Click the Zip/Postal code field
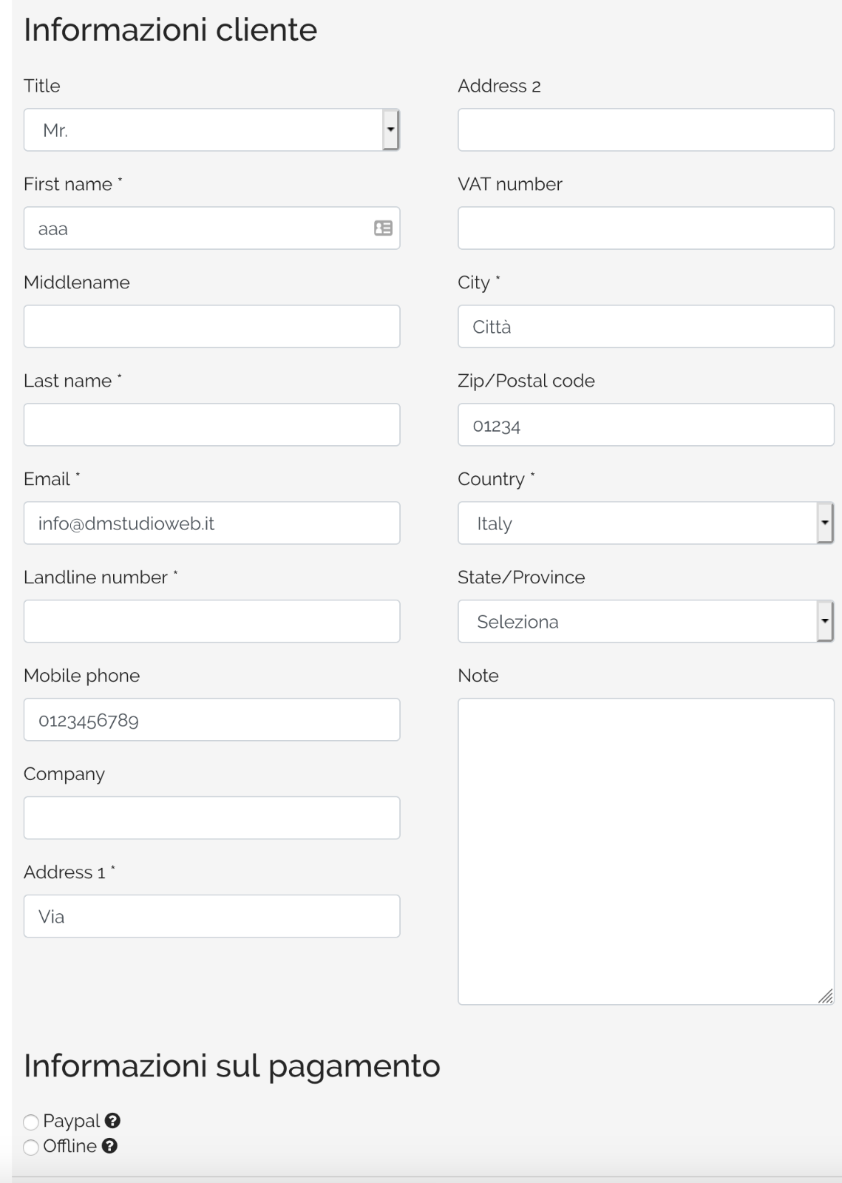The width and height of the screenshot is (842, 1183). coord(645,425)
